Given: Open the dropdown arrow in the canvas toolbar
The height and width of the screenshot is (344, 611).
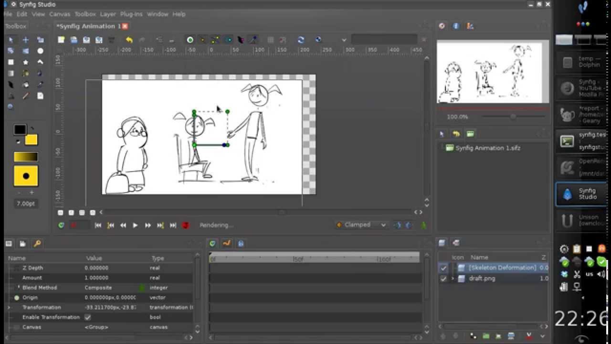Looking at the screenshot, I should [344, 40].
